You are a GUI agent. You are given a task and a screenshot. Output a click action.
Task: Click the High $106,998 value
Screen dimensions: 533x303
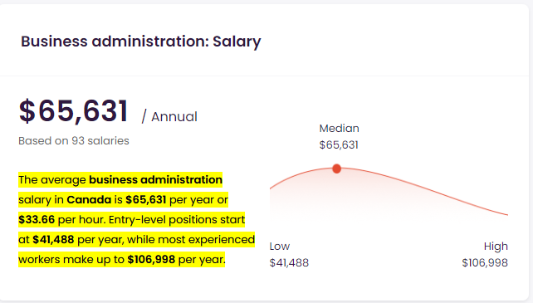pyautogui.click(x=485, y=262)
